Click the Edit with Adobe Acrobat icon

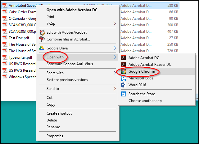(42, 32)
